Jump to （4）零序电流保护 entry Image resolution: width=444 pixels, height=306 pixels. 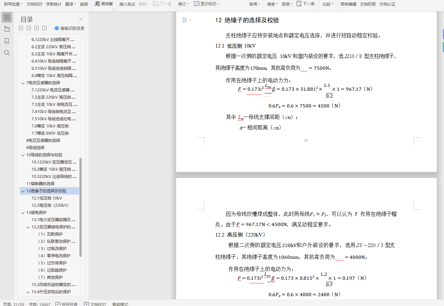(x=54, y=256)
